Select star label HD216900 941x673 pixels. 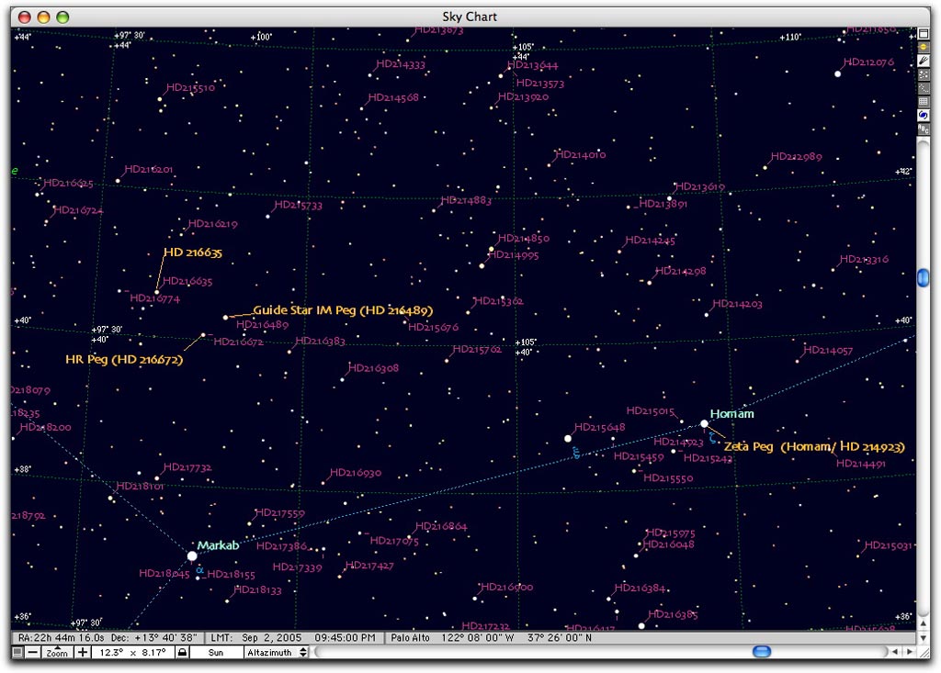[x=507, y=587]
